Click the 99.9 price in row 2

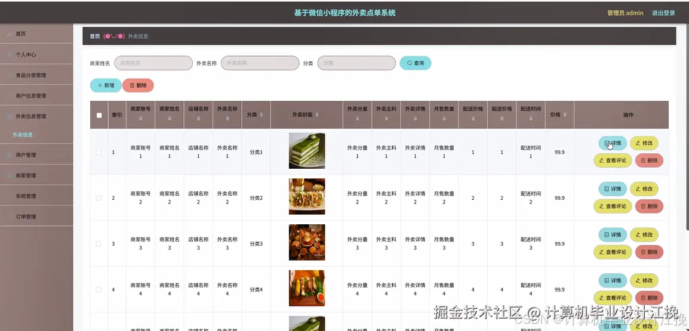pyautogui.click(x=559, y=198)
